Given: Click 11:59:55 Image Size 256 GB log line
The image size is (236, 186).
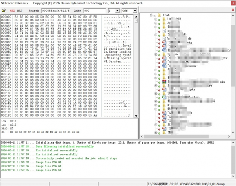Looking at the screenshot, I should (x=31, y=170).
